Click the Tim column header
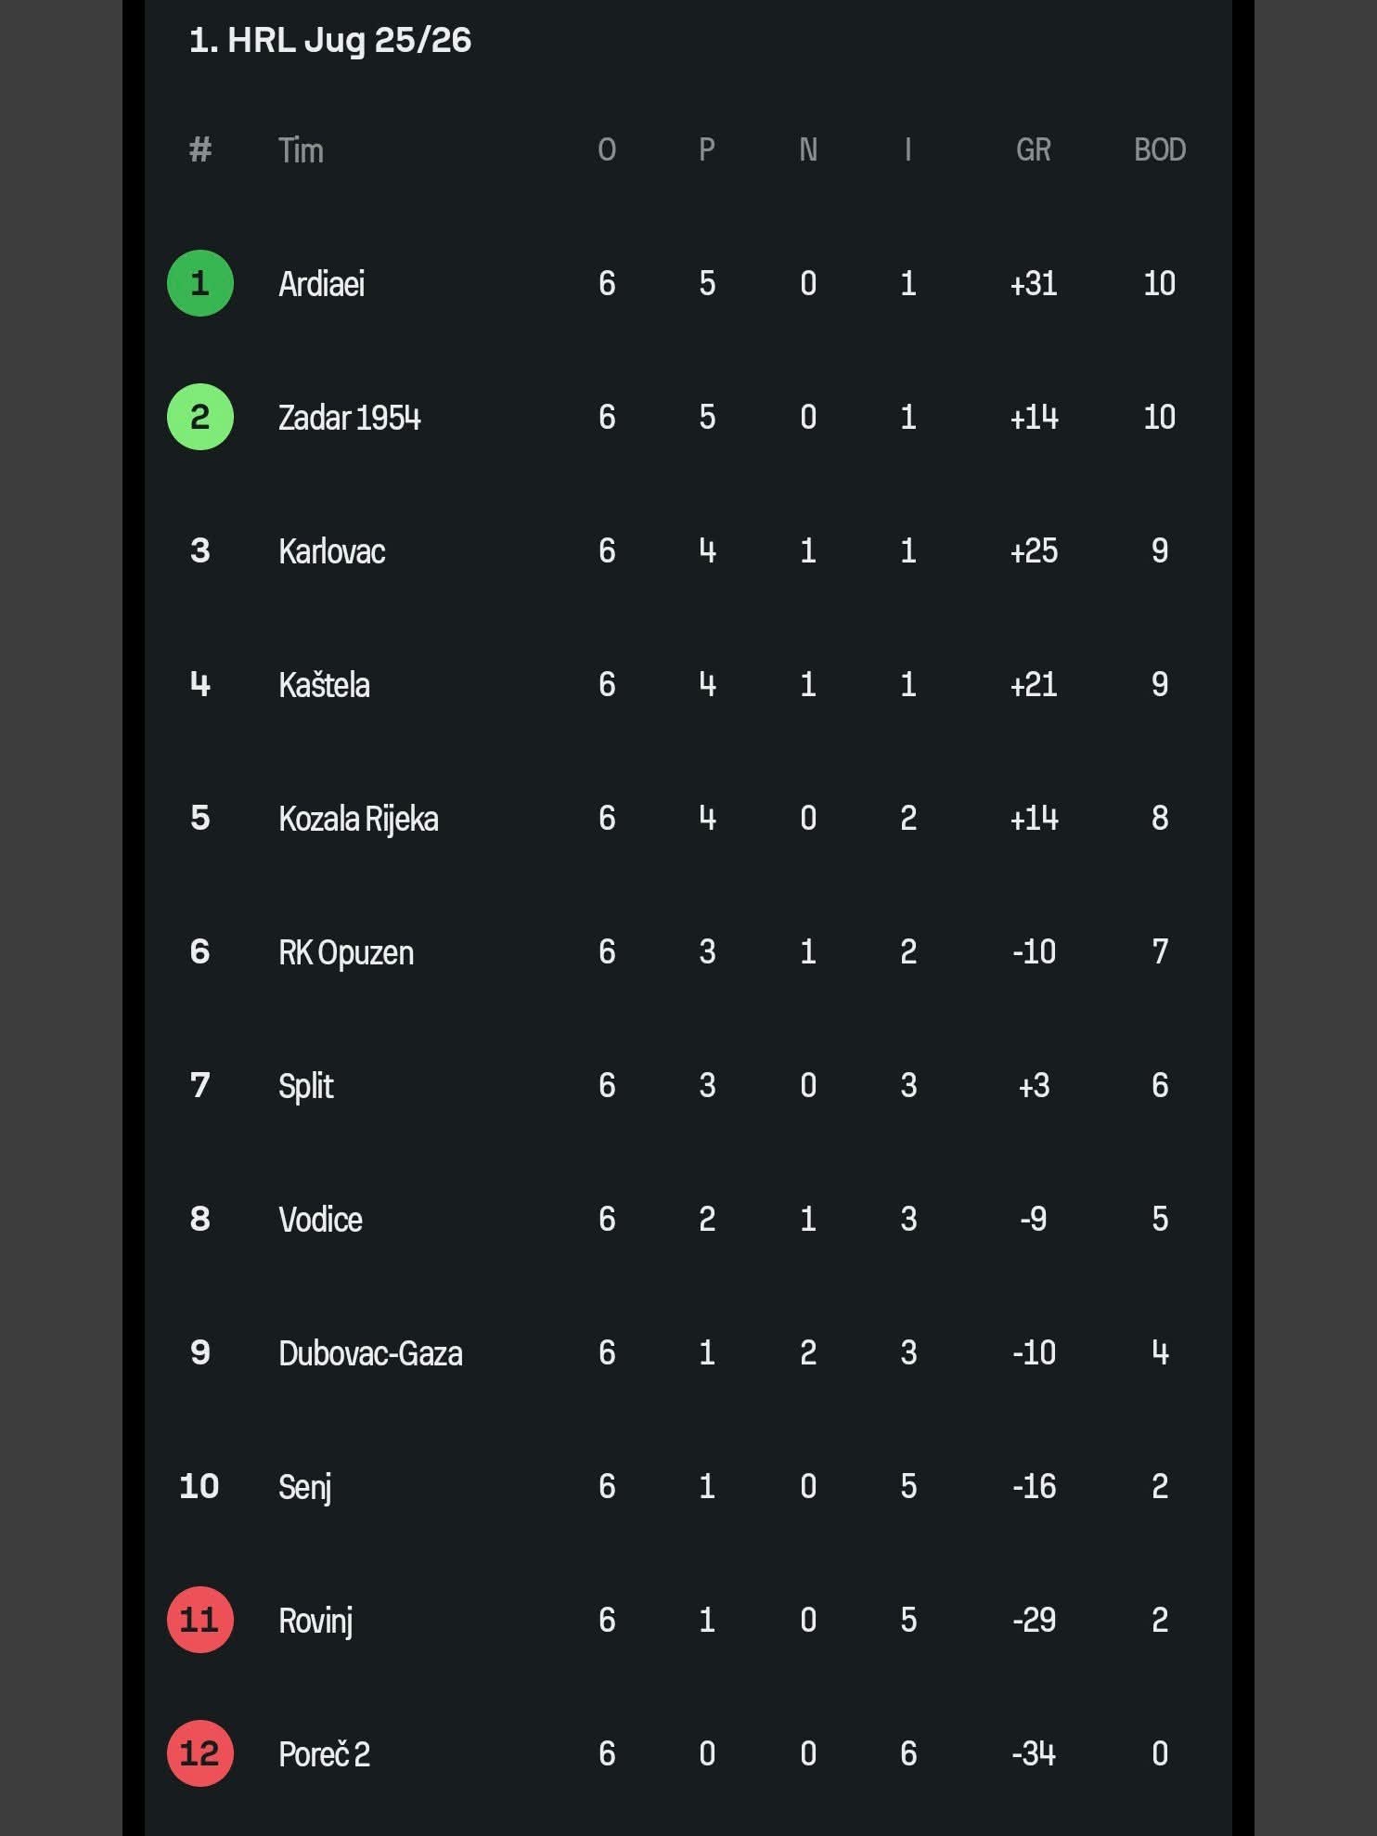 coord(301,150)
